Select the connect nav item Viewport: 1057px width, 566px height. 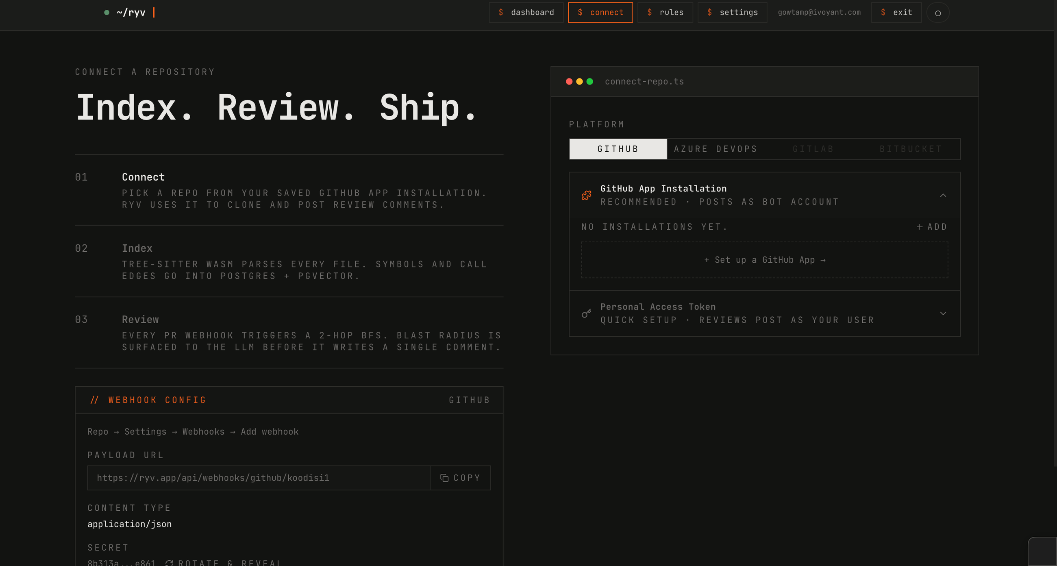[x=600, y=12]
